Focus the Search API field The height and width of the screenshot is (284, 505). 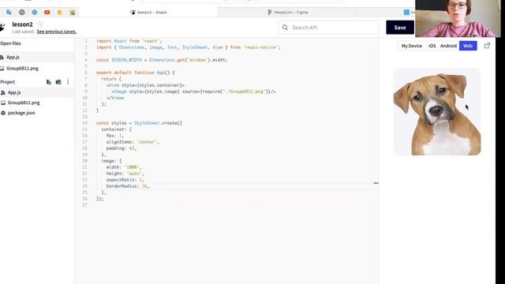pyautogui.click(x=328, y=28)
